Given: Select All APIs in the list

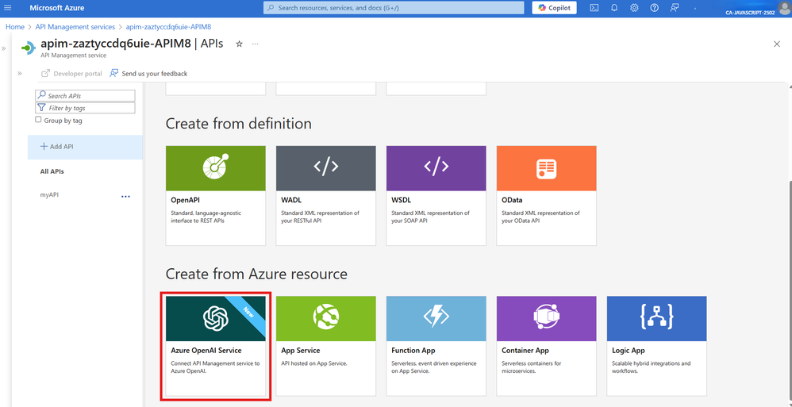Looking at the screenshot, I should pyautogui.click(x=52, y=171).
